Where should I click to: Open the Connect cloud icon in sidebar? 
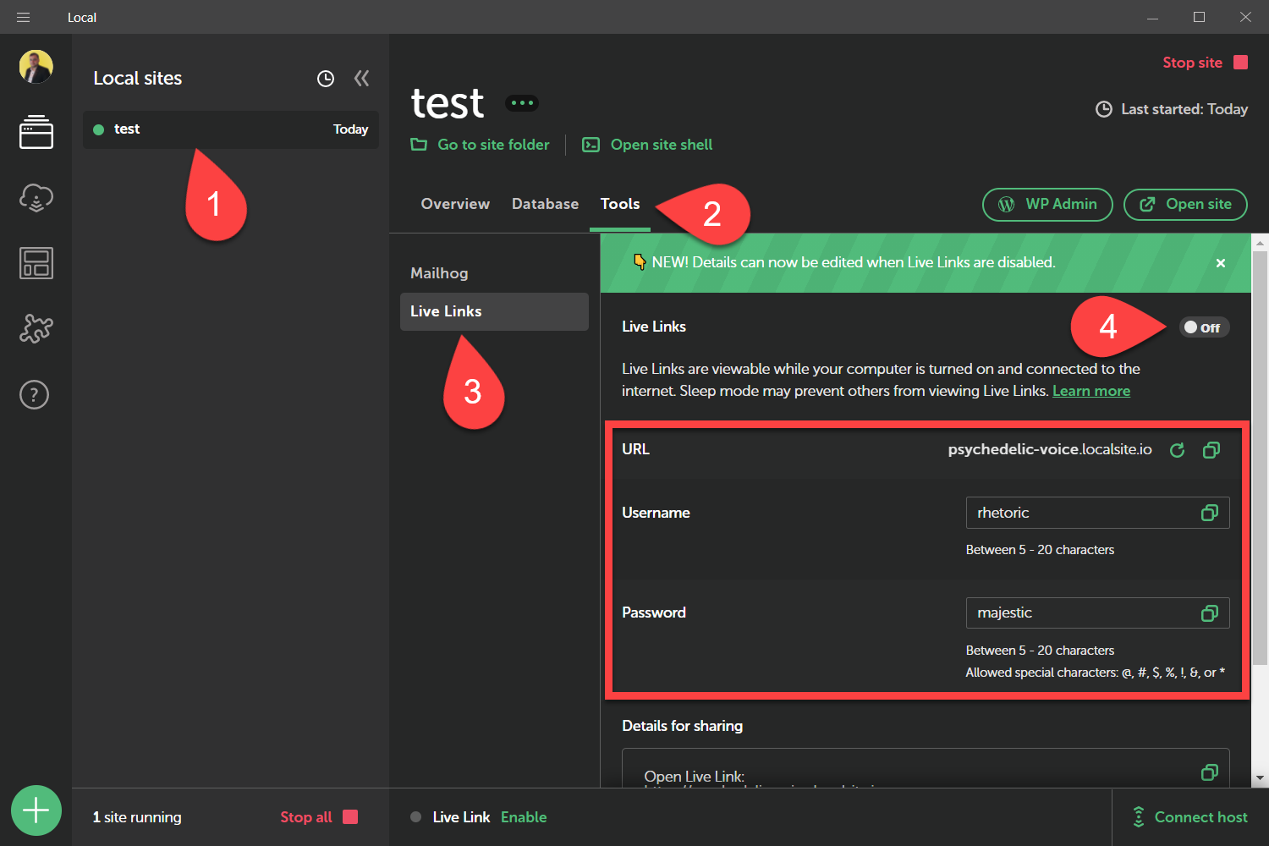[36, 198]
